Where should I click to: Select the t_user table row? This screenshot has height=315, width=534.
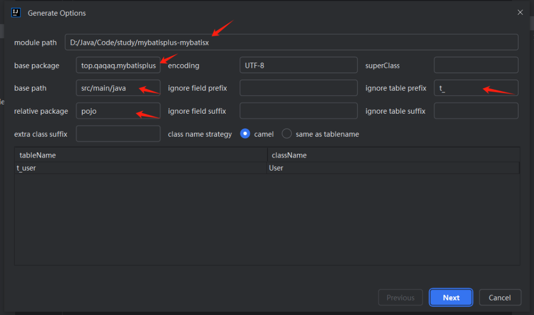[x=141, y=168]
